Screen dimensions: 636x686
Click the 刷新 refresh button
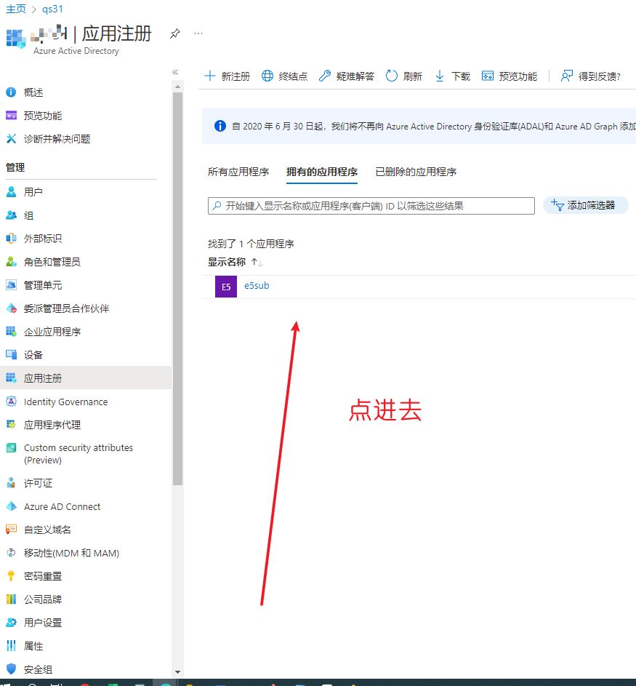point(404,76)
